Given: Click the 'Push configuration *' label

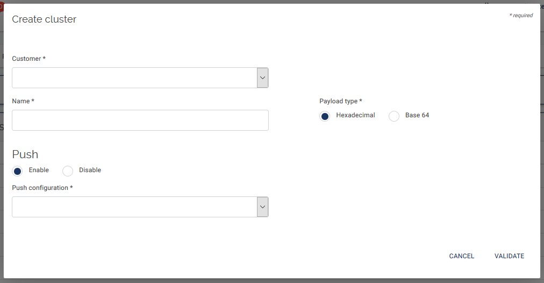Looking at the screenshot, I should 42,188.
